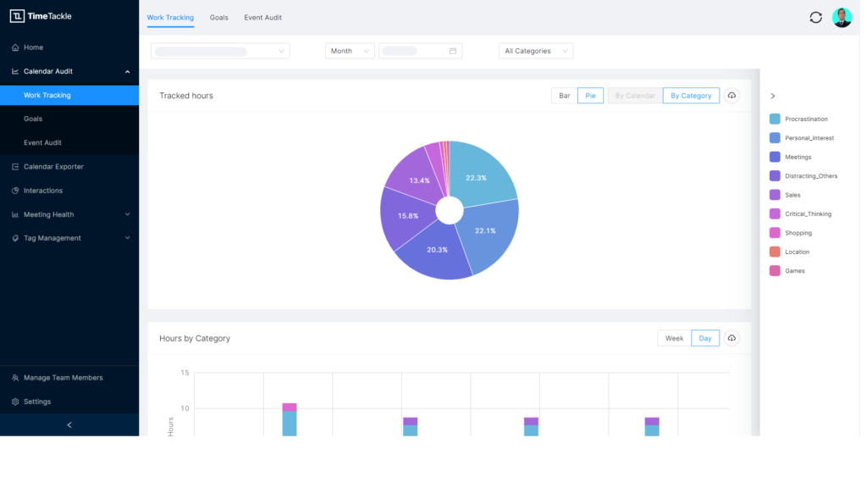Expand the Meeting Health section chevron

click(127, 214)
